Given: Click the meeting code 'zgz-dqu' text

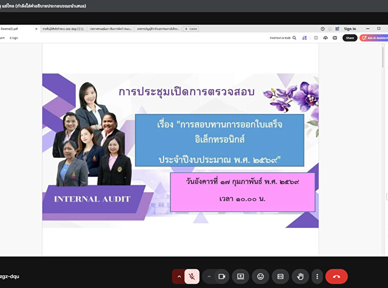Looking at the screenshot, I should [9, 276].
